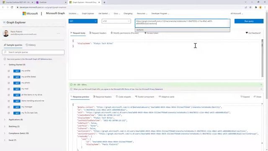The image size is (268, 151).
Task: Open the profile more options ellipsis
Action: coord(58,33)
